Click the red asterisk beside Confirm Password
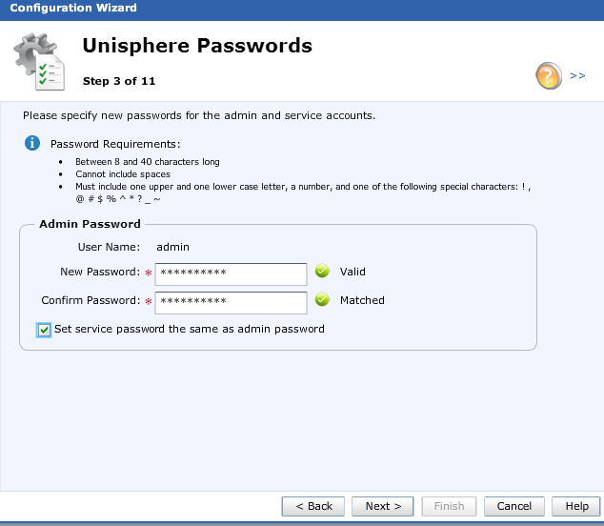 point(149,302)
